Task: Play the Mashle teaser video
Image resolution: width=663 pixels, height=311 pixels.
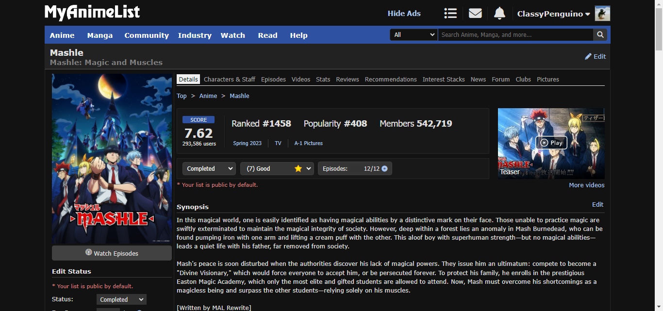Action: 551,143
